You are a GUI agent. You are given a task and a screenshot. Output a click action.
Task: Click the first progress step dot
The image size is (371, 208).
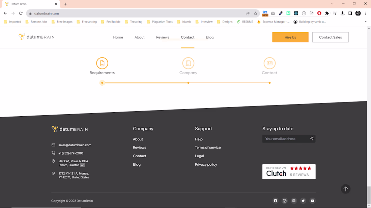102,83
